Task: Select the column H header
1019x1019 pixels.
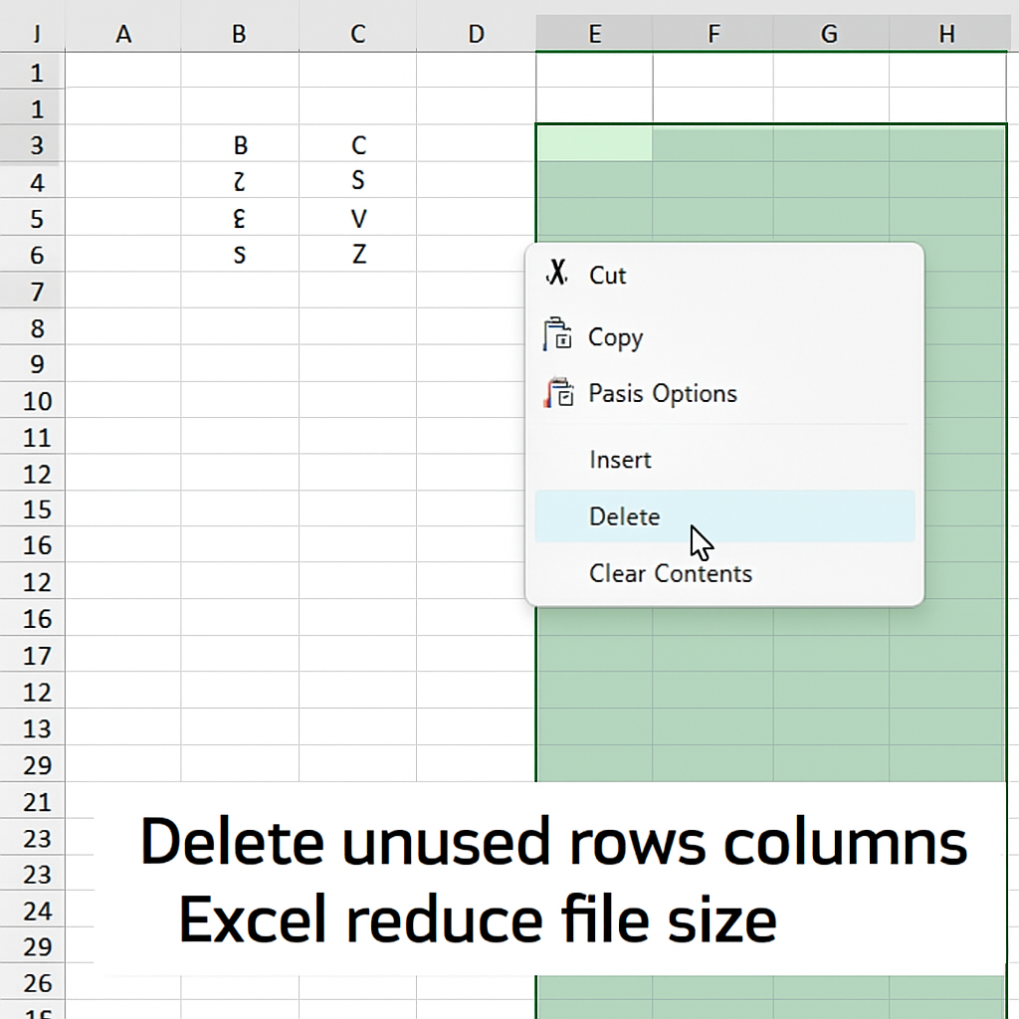Action: tap(946, 33)
